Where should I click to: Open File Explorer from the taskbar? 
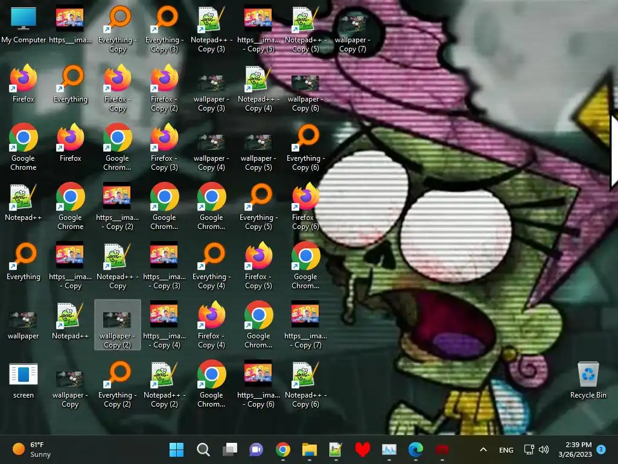coord(310,449)
